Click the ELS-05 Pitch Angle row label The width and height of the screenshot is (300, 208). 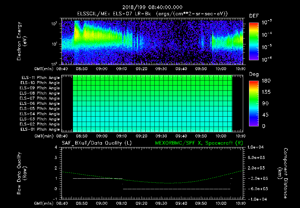[40, 109]
